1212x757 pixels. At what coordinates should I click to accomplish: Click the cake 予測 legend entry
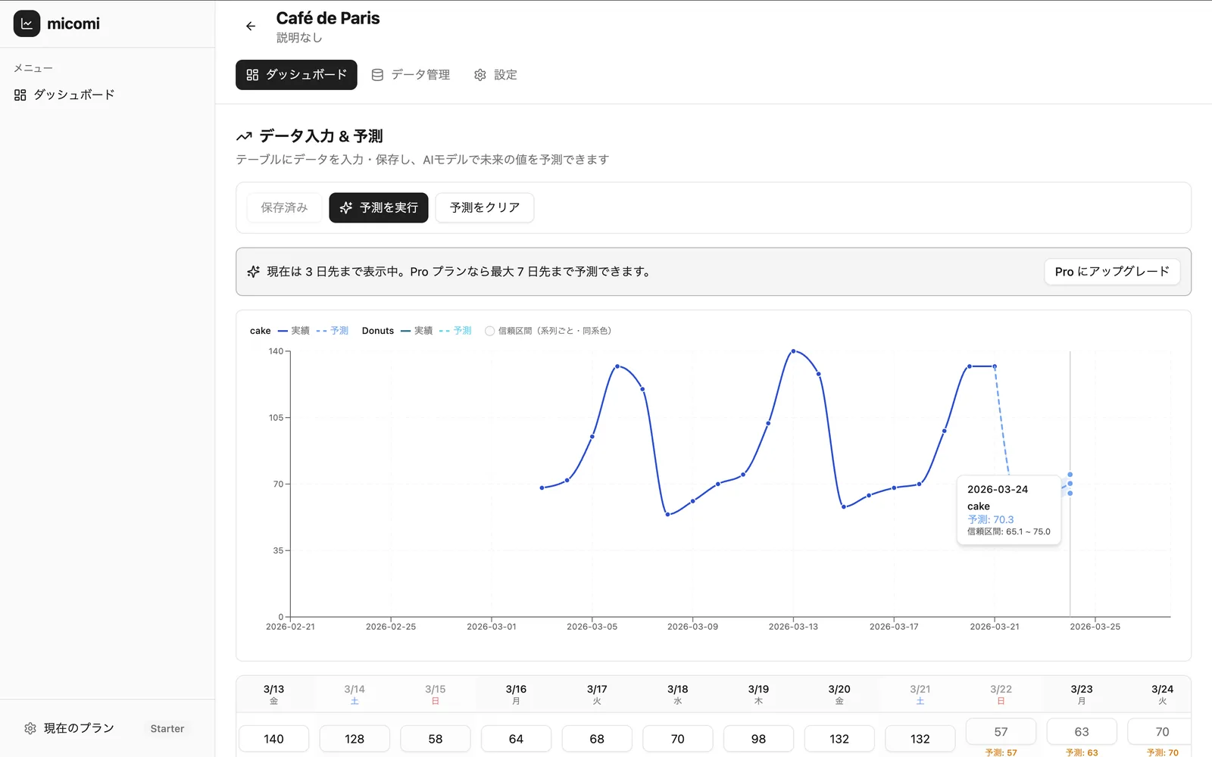tap(333, 331)
